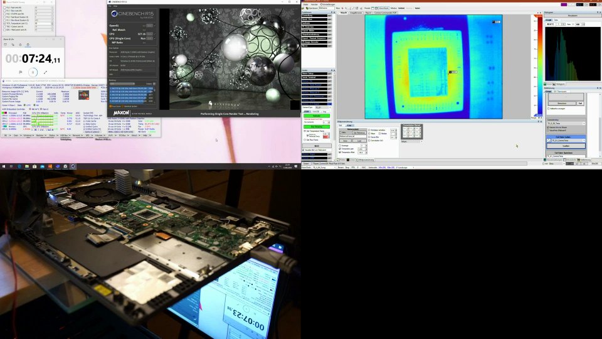The height and width of the screenshot is (339, 602).
Task: Toggle the CPU (Single Core) checkmark in Cinebench
Action: click(x=155, y=38)
